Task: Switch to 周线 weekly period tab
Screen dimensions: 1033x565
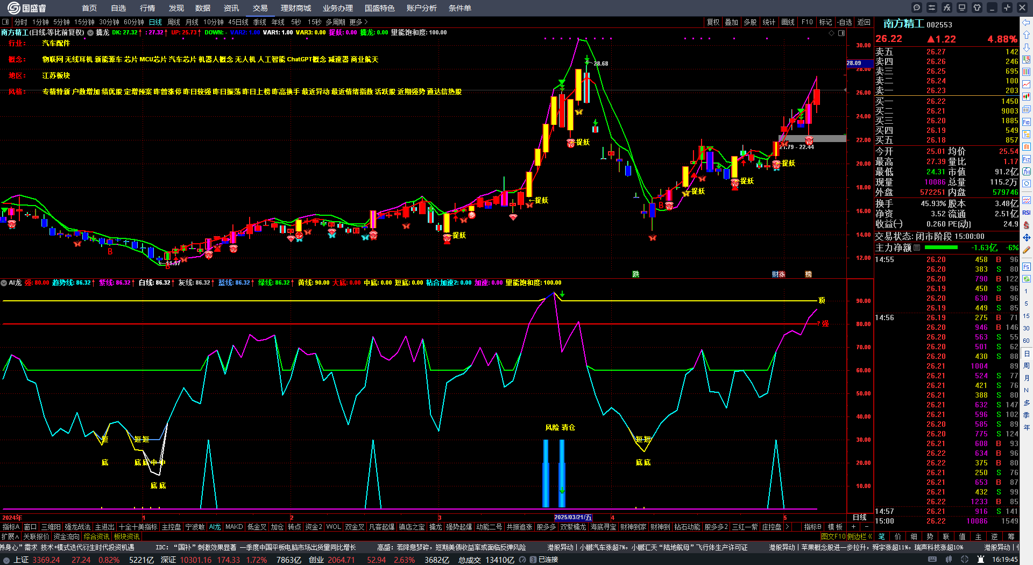Action: (174, 22)
